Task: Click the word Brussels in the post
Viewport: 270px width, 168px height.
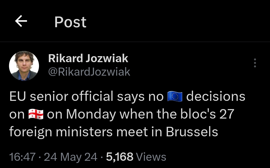Action: [x=192, y=132]
